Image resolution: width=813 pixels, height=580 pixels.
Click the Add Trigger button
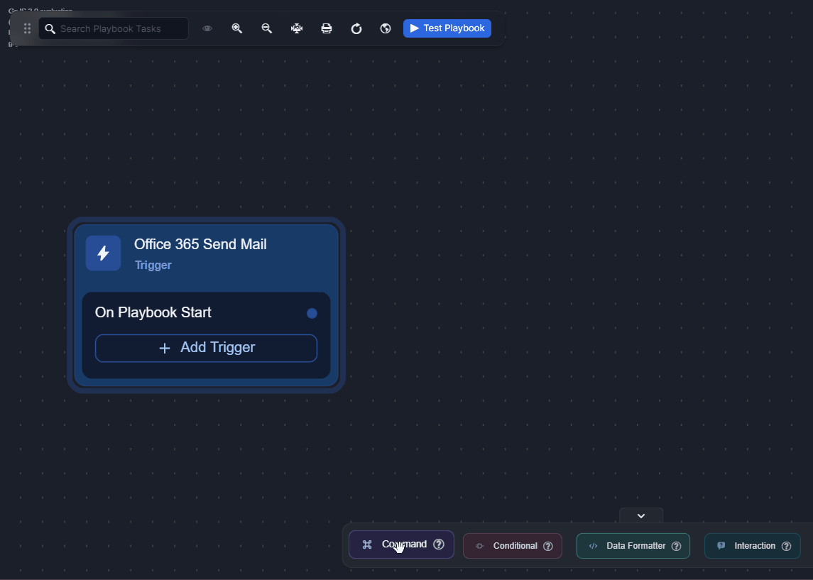(x=206, y=348)
